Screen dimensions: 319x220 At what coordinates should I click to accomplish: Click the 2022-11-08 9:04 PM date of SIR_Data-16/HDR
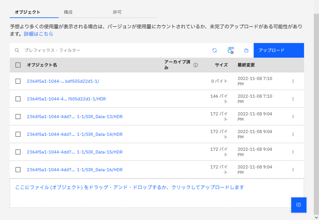pyautogui.click(x=255, y=170)
